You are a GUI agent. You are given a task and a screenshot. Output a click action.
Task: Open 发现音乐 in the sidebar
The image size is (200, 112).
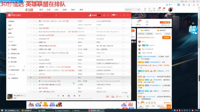(11, 21)
